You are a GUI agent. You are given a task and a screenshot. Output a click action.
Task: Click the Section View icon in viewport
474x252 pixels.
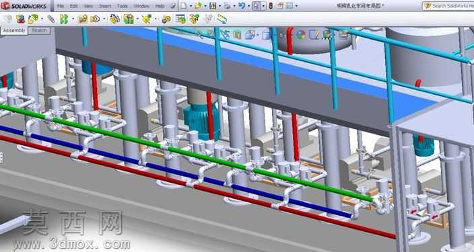[x=237, y=35]
